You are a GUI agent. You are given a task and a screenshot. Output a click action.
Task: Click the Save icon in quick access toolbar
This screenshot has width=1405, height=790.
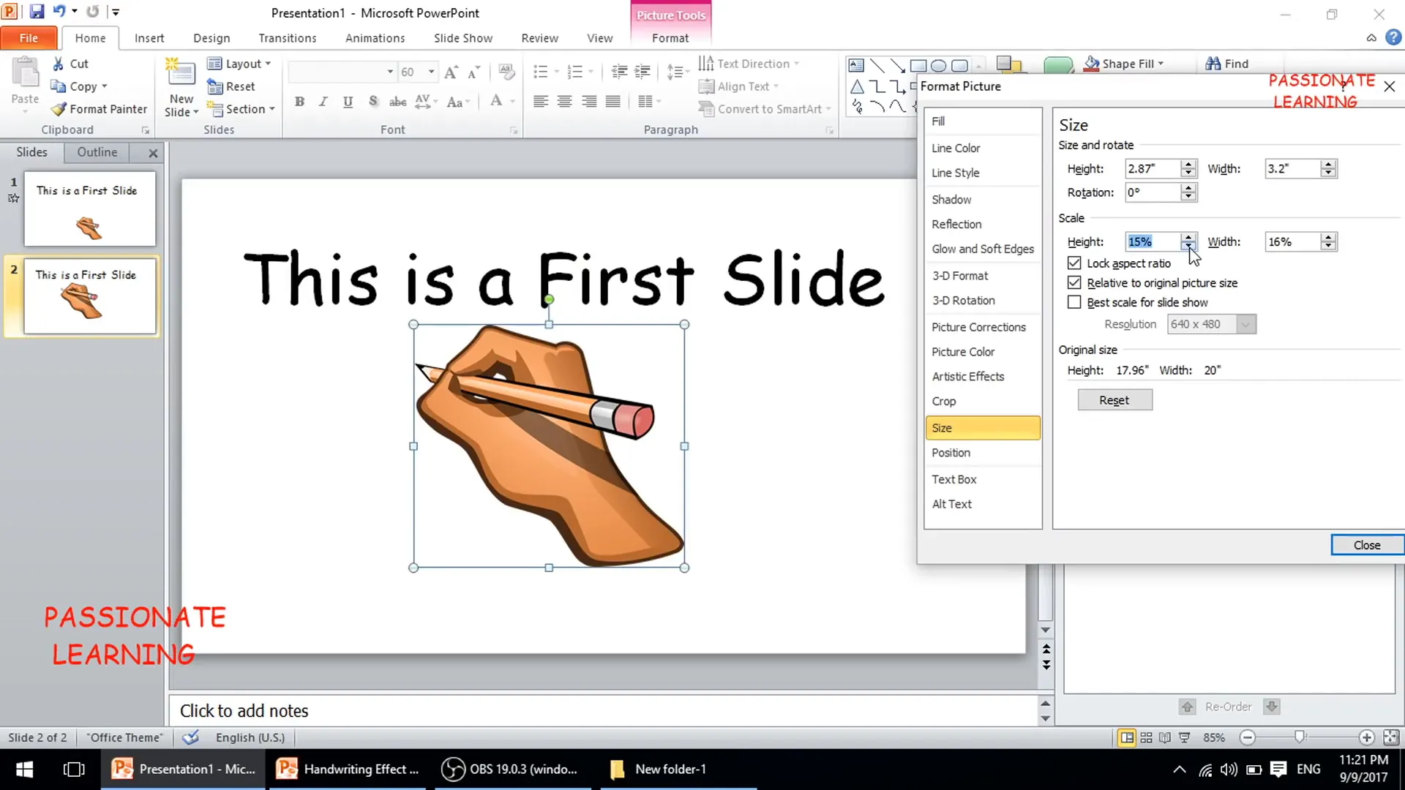tap(37, 12)
